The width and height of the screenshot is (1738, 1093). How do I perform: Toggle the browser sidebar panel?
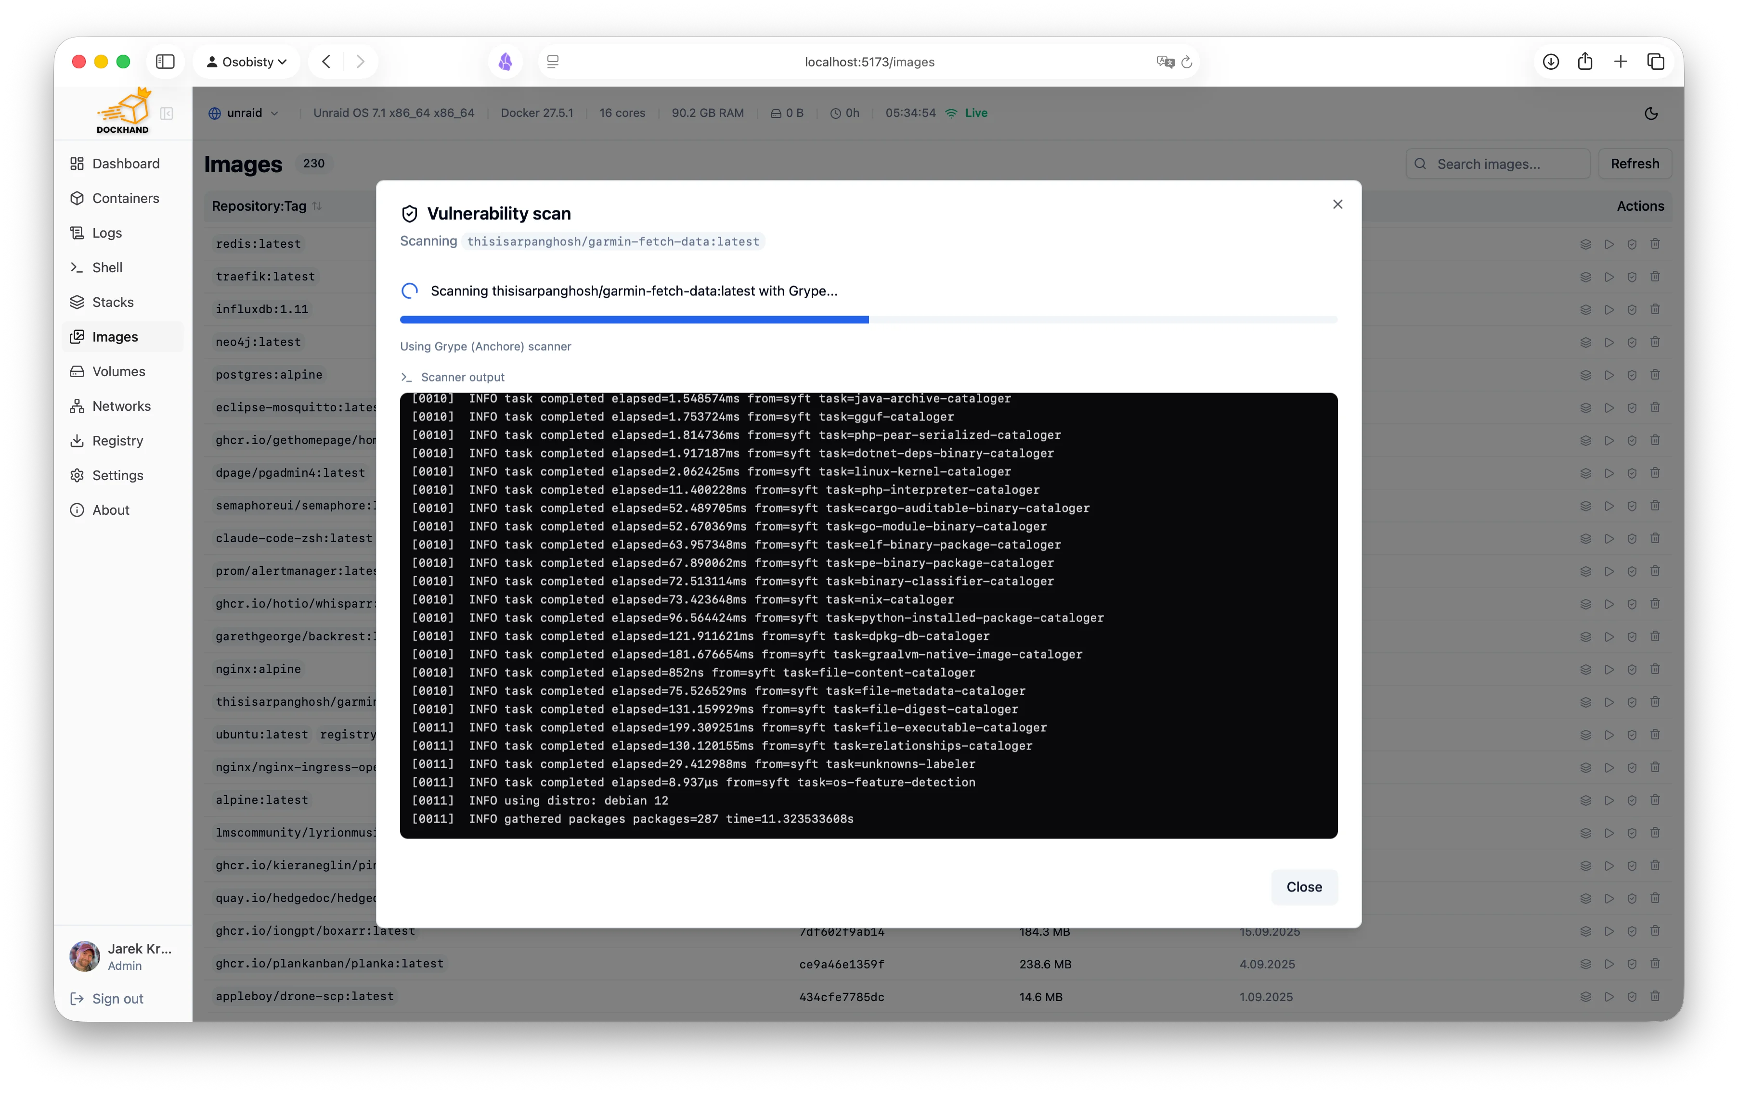point(165,61)
